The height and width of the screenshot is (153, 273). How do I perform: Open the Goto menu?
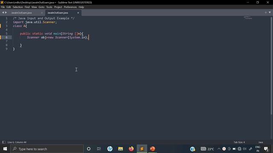pos(41,7)
